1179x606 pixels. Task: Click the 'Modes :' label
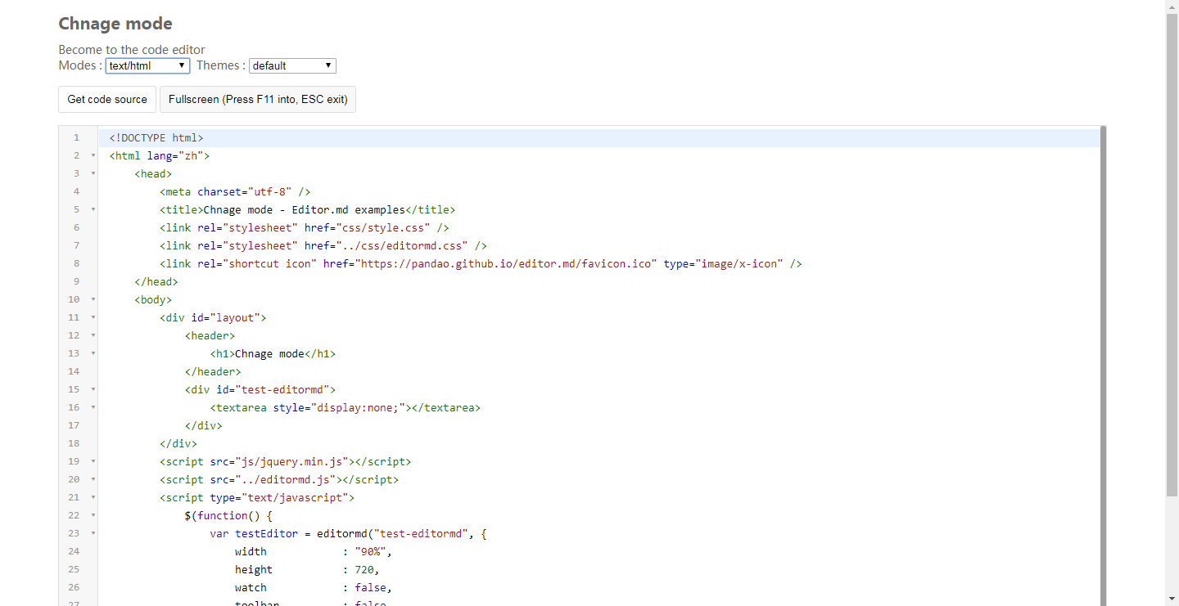(x=80, y=65)
